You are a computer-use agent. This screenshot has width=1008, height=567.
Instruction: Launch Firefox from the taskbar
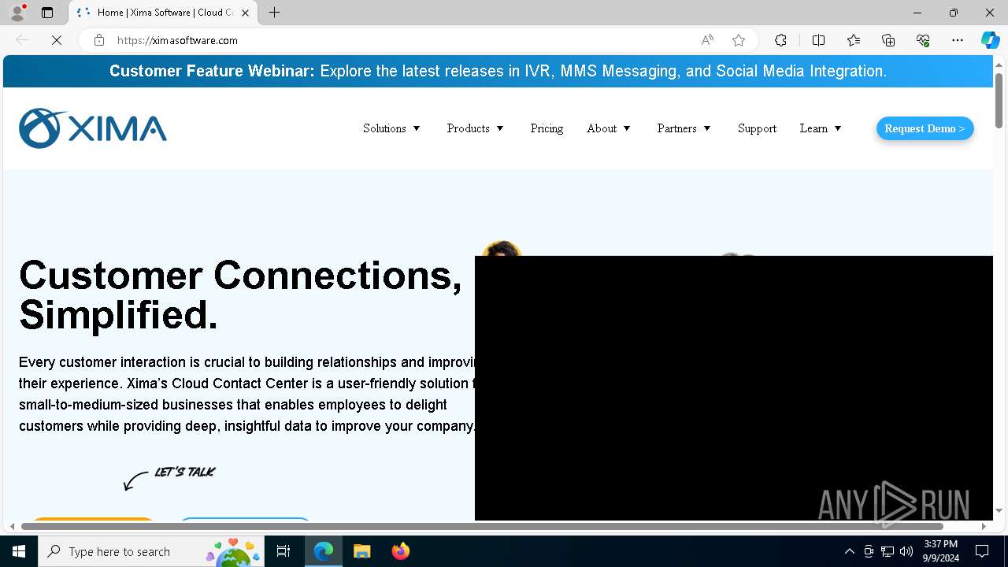(x=400, y=551)
